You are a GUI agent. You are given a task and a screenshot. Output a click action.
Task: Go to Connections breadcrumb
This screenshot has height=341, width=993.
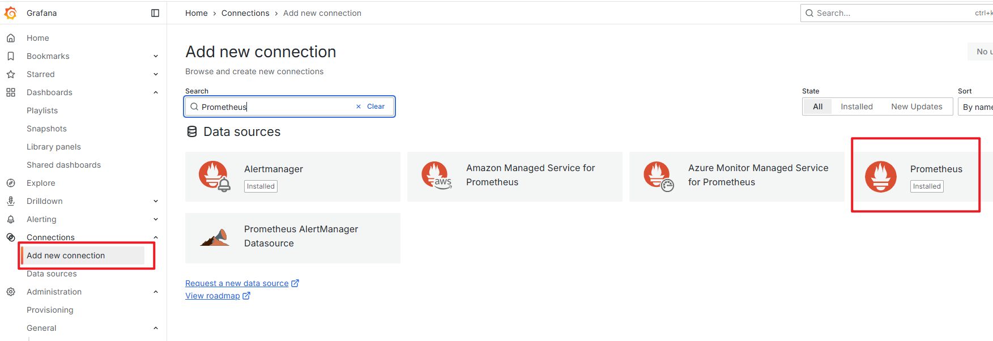coord(245,13)
